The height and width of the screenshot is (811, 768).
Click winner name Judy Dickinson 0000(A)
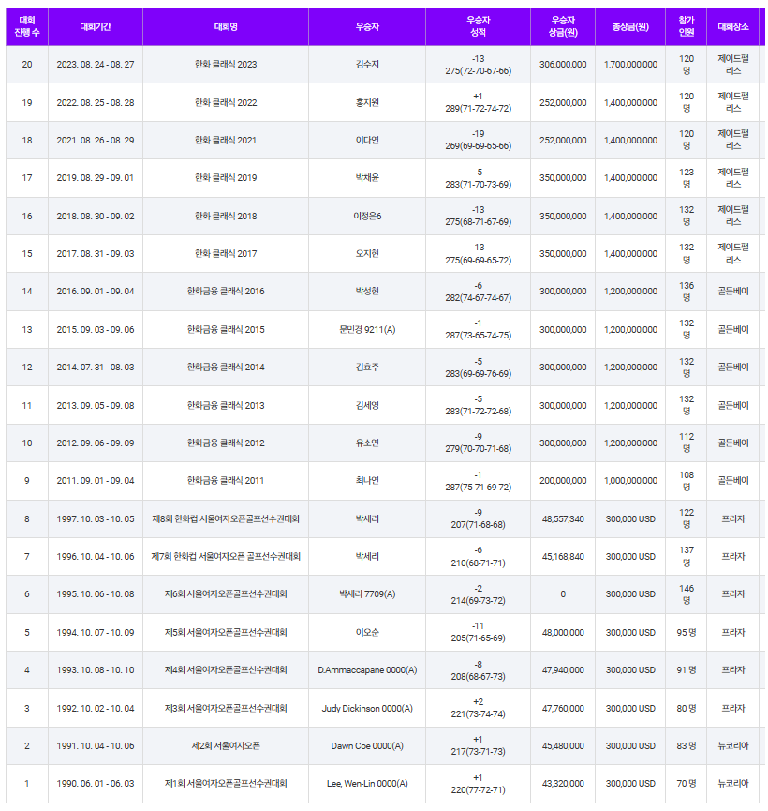pos(367,709)
